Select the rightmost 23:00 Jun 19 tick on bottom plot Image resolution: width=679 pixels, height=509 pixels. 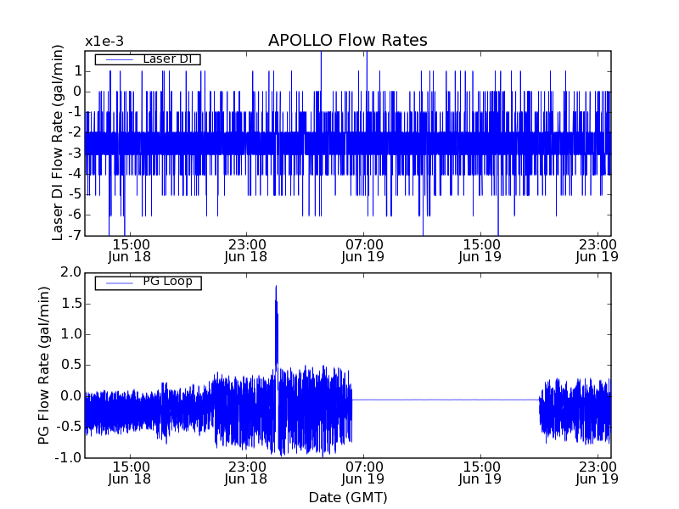click(597, 472)
